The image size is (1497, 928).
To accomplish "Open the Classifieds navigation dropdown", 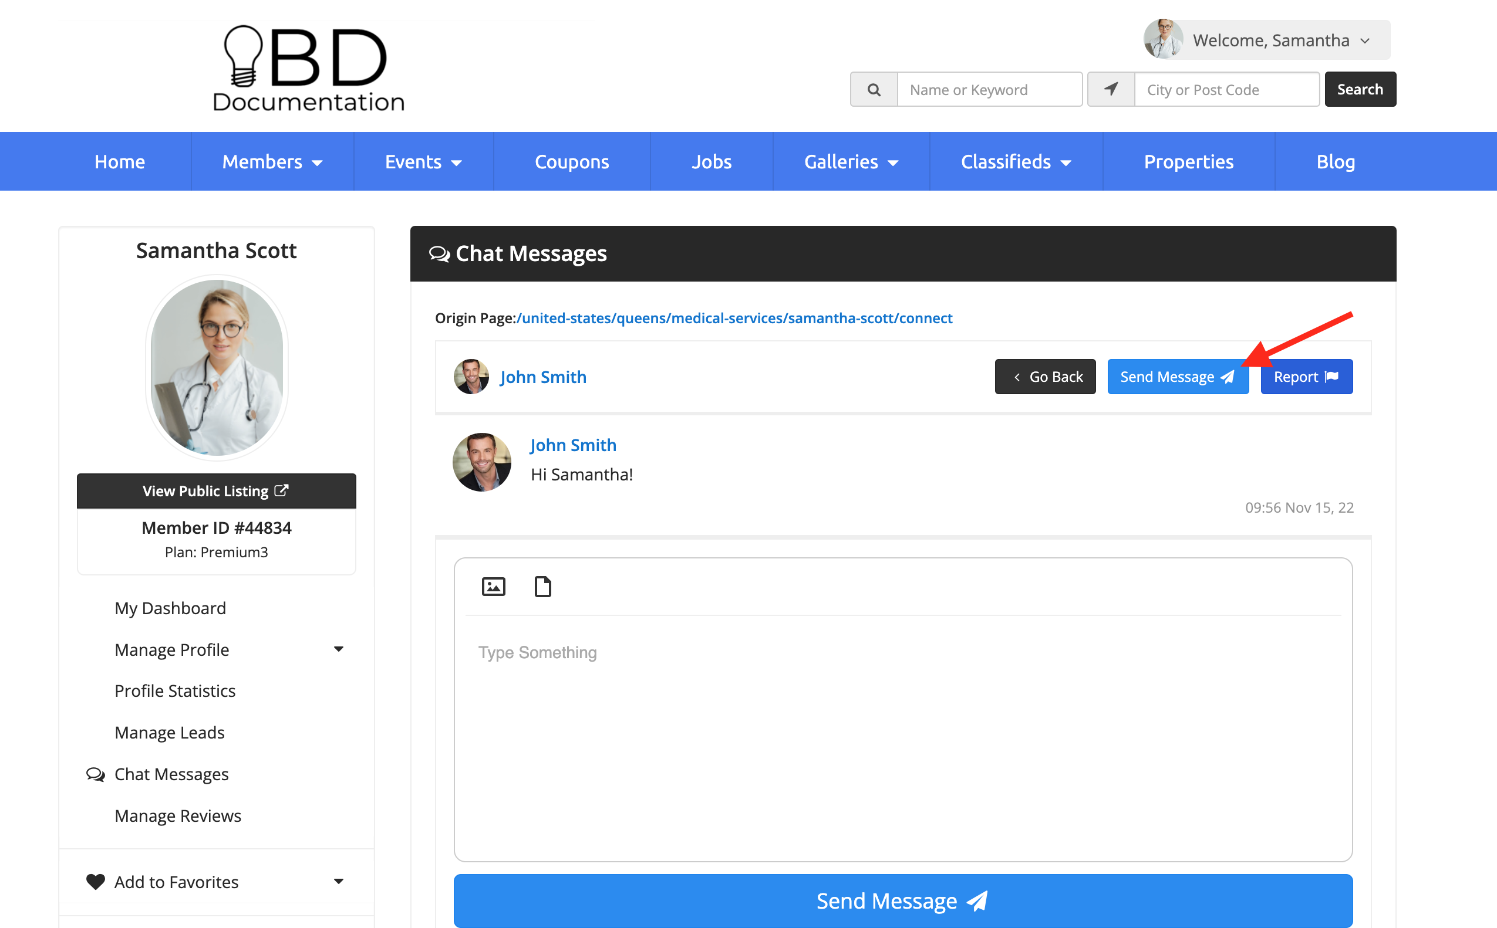I will 1016,161.
